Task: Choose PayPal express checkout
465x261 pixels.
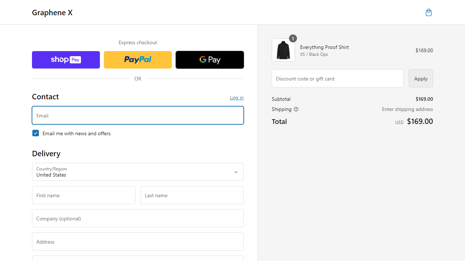Action: click(138, 60)
